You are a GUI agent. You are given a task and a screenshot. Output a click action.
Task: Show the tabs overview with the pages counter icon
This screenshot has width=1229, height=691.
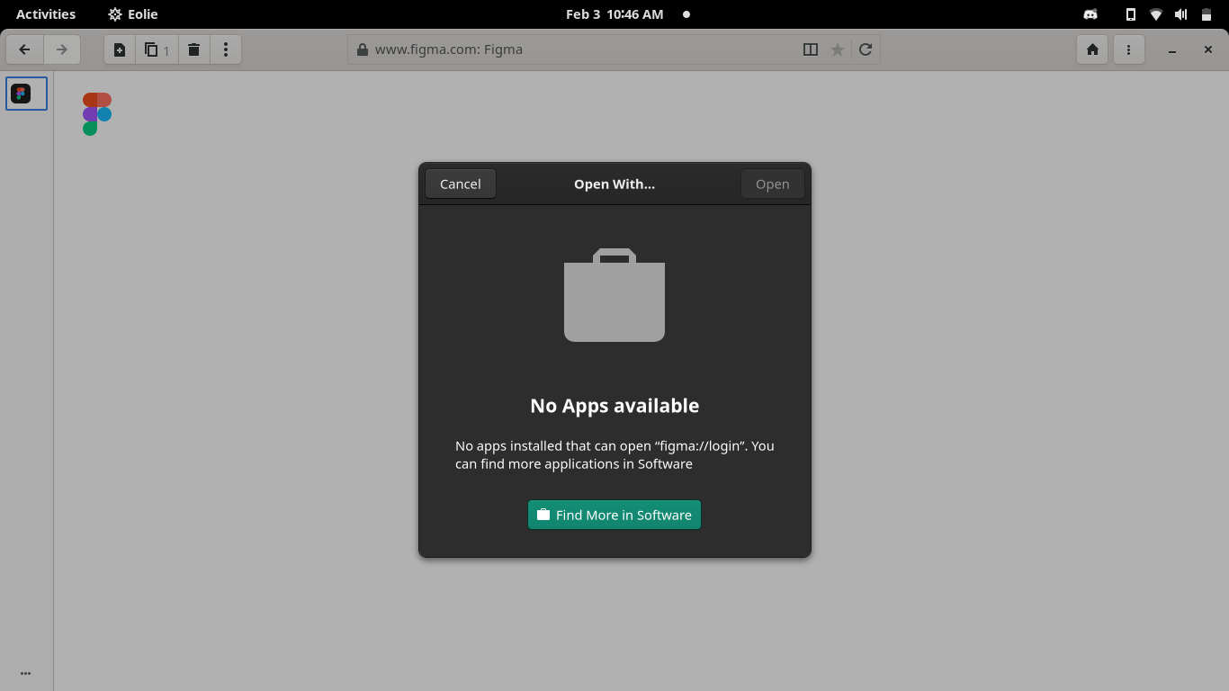point(155,49)
